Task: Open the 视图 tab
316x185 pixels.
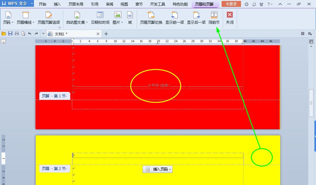Action: tap(124, 4)
